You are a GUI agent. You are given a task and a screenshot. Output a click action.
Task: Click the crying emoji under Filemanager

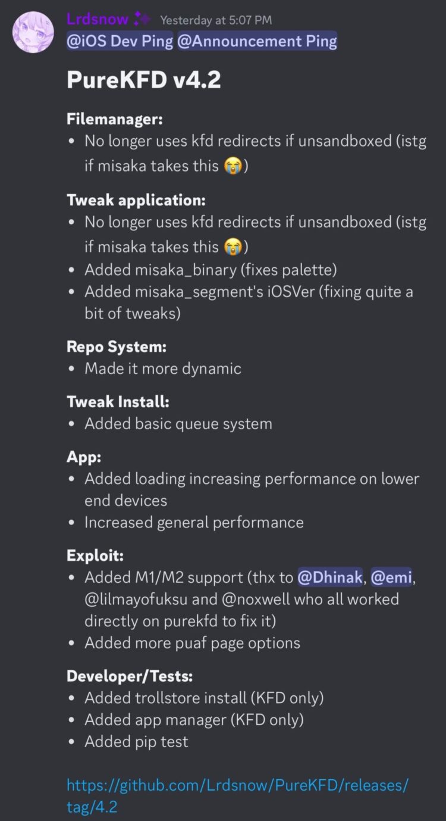(x=232, y=166)
